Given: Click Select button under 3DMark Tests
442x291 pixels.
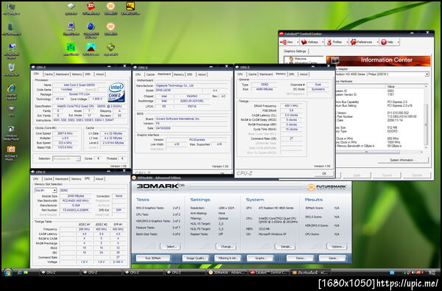Looking at the screenshot, I should (171, 247).
